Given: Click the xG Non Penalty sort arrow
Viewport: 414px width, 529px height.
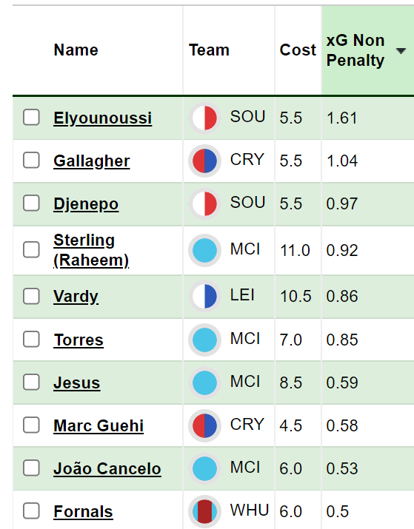Looking at the screenshot, I should pos(401,51).
